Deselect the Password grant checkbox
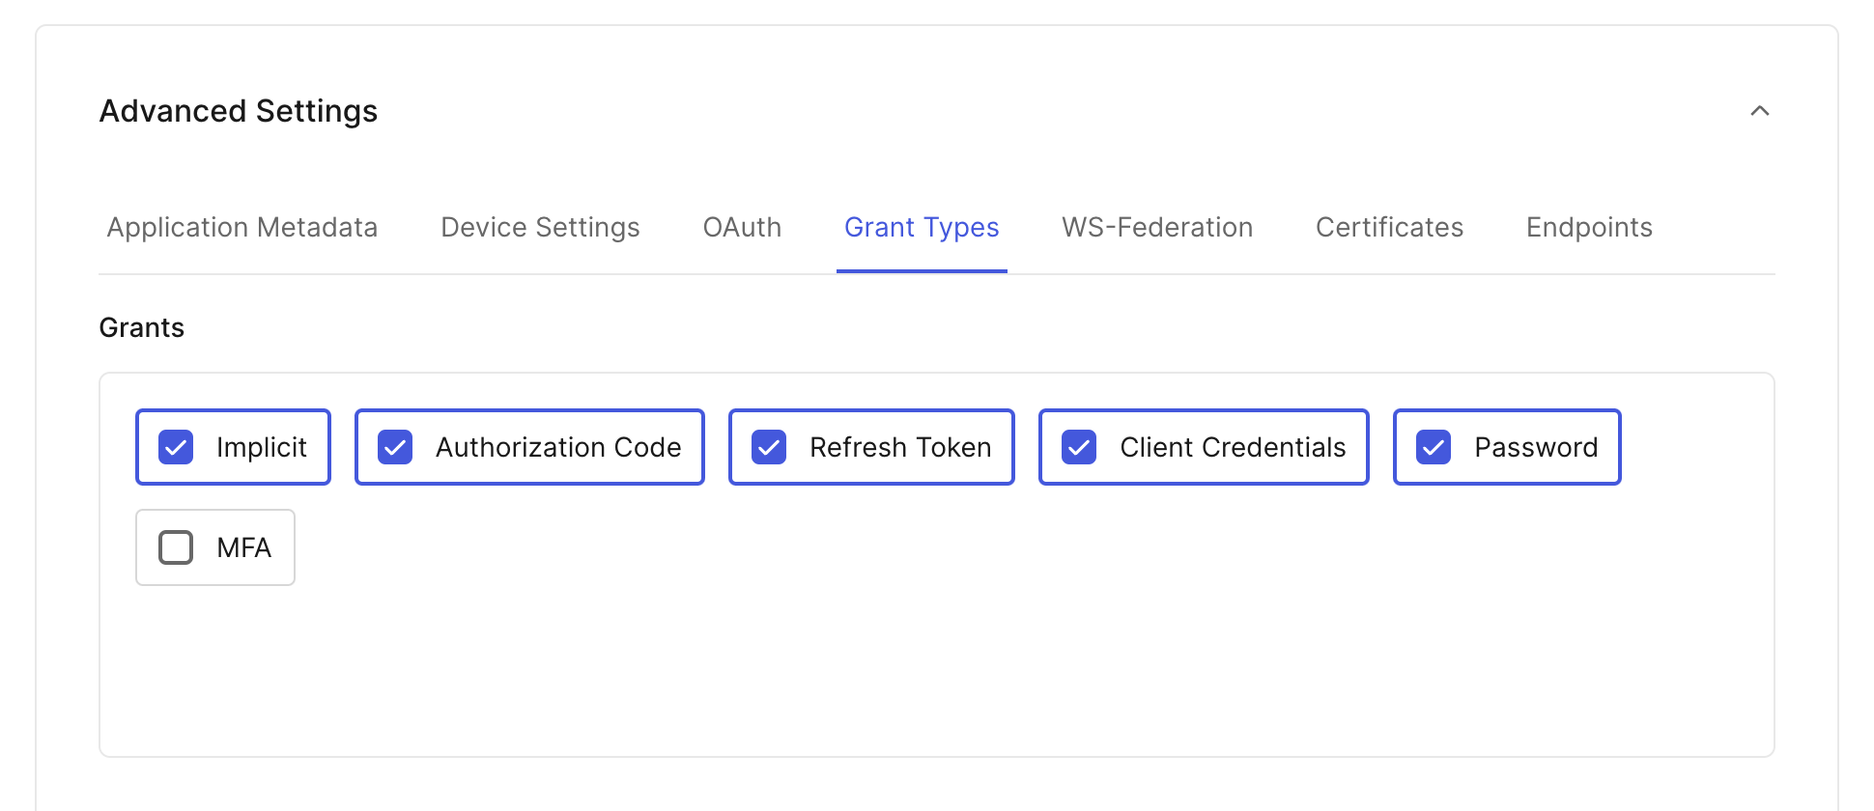The image size is (1874, 811). [x=1434, y=447]
